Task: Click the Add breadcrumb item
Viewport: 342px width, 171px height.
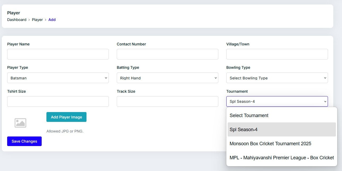Action: coord(52,20)
